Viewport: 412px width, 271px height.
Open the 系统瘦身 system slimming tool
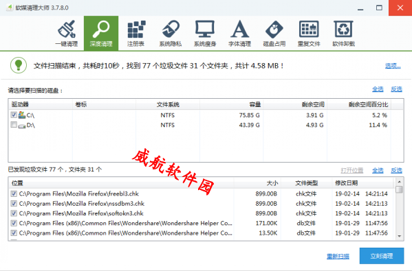(x=205, y=34)
